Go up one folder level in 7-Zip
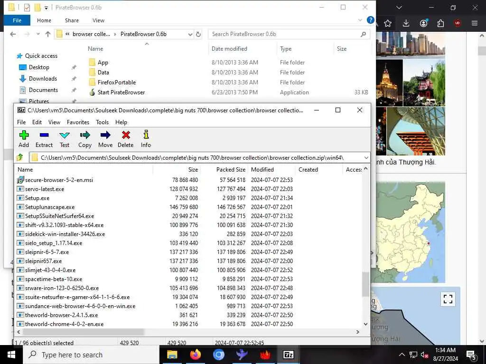 tap(20, 157)
